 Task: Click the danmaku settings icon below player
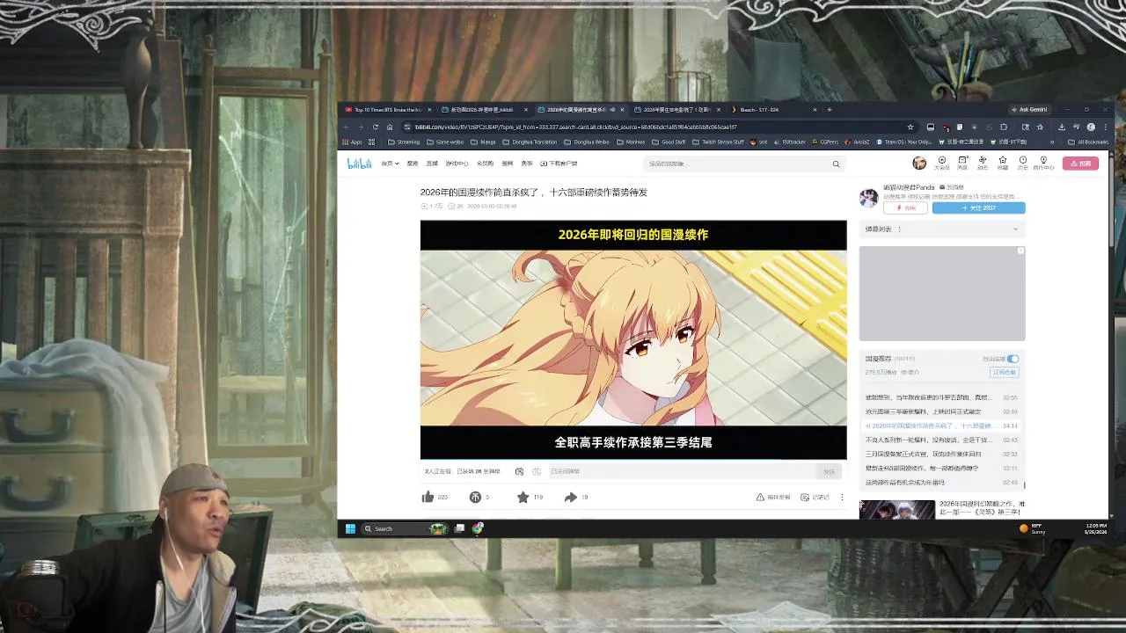pyautogui.click(x=536, y=471)
